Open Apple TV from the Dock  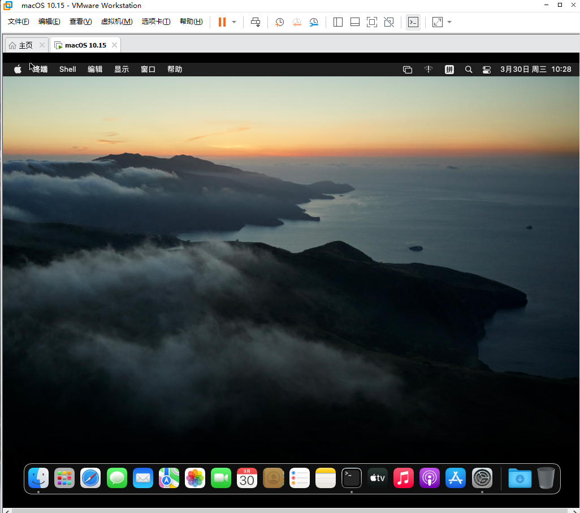pyautogui.click(x=377, y=478)
